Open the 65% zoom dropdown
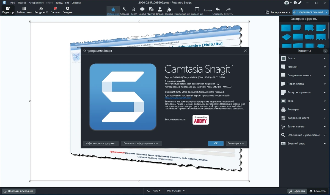The width and height of the screenshot is (330, 195). pyautogui.click(x=157, y=191)
